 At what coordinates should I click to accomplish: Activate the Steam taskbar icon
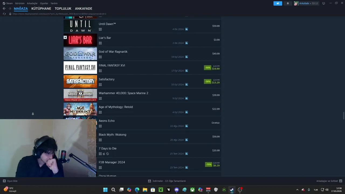pos(232,190)
